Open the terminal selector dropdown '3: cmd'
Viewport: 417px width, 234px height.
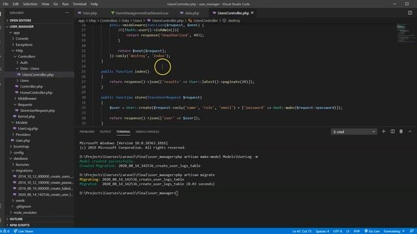coord(354,131)
